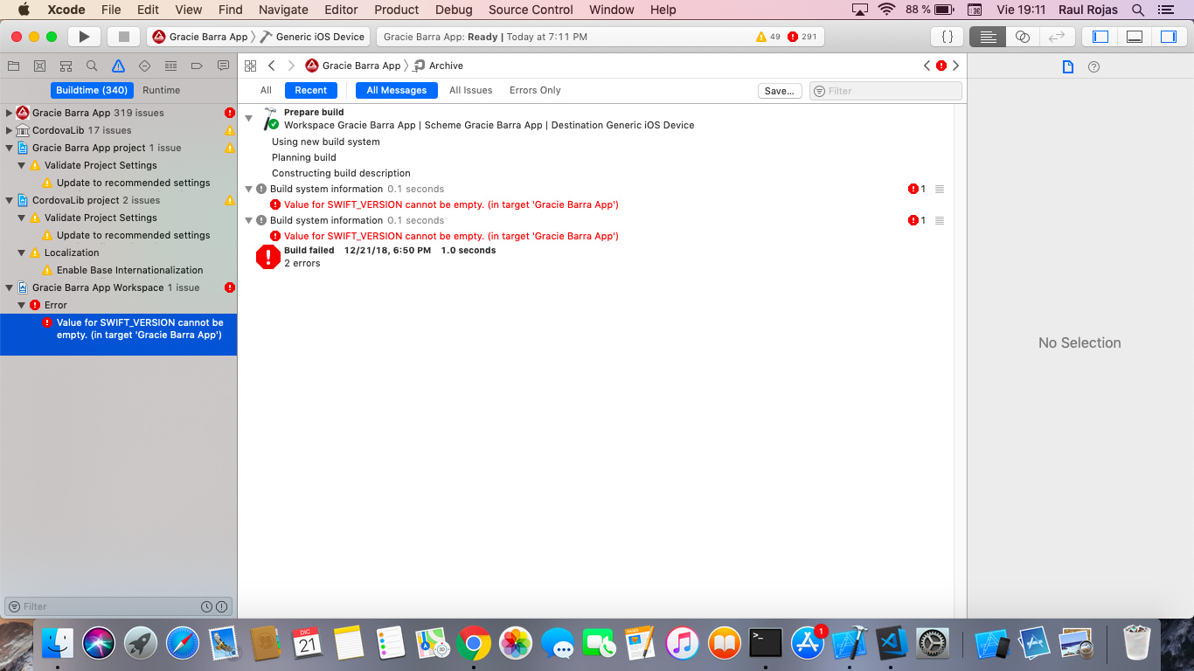
Task: Switch to the Assistant editor
Action: coord(1022,37)
